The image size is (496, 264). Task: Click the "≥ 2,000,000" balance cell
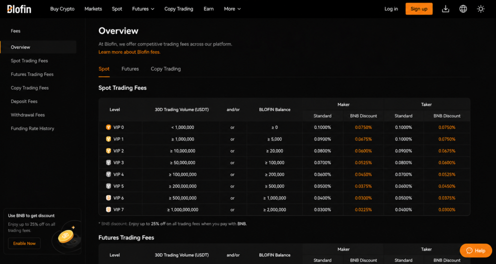(275, 210)
